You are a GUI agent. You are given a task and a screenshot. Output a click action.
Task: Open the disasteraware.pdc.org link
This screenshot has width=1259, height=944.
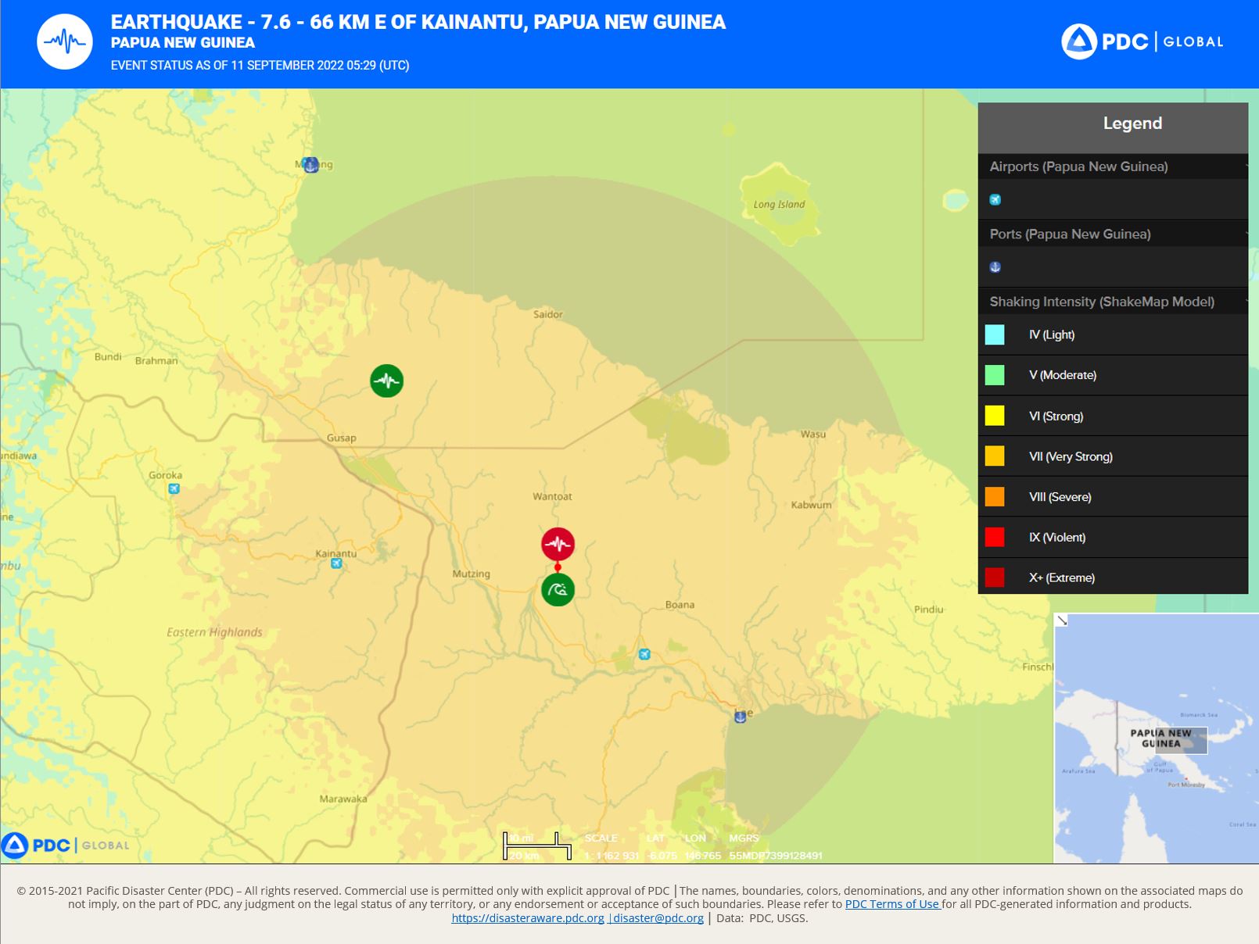point(528,918)
